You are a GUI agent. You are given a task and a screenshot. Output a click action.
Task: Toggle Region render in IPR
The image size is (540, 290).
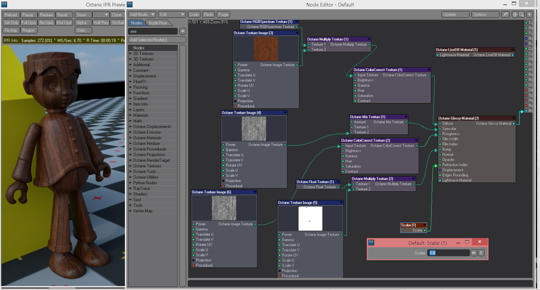29,30
